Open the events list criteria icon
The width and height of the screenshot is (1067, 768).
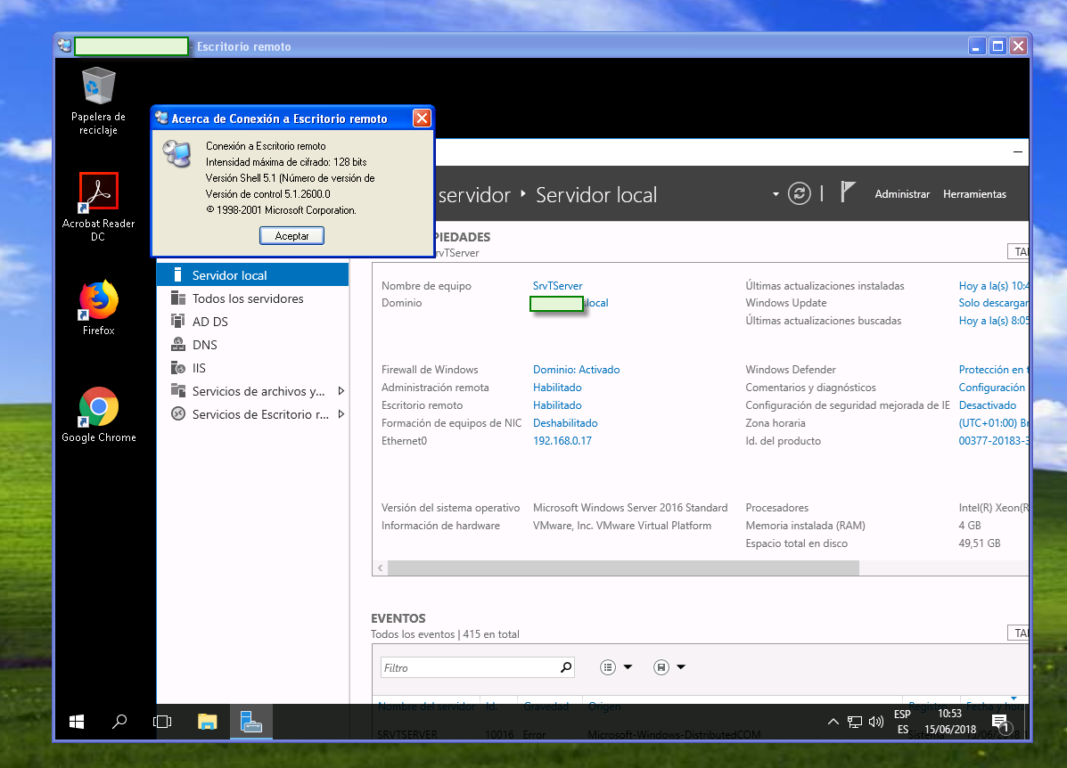pyautogui.click(x=608, y=667)
